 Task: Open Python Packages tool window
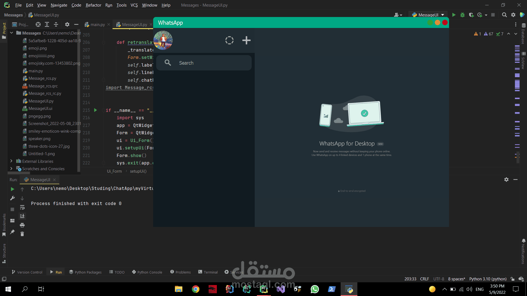click(x=85, y=272)
